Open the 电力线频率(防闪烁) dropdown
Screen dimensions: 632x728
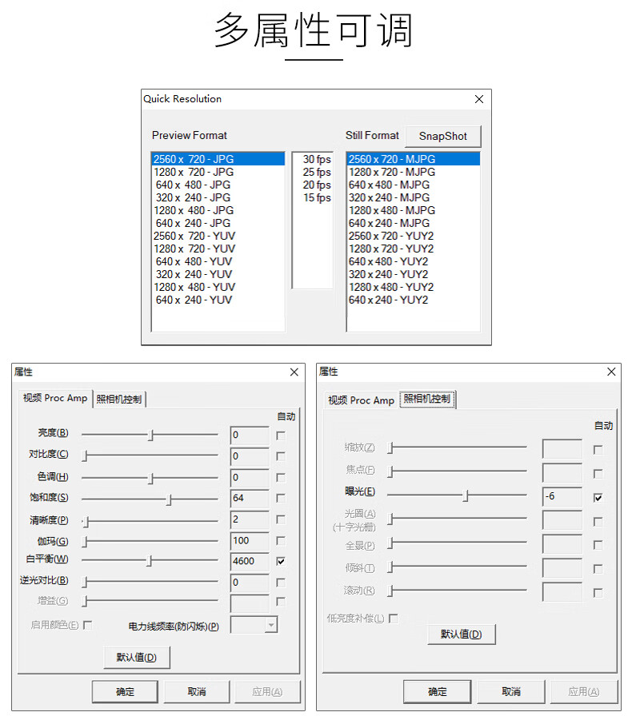coord(271,626)
